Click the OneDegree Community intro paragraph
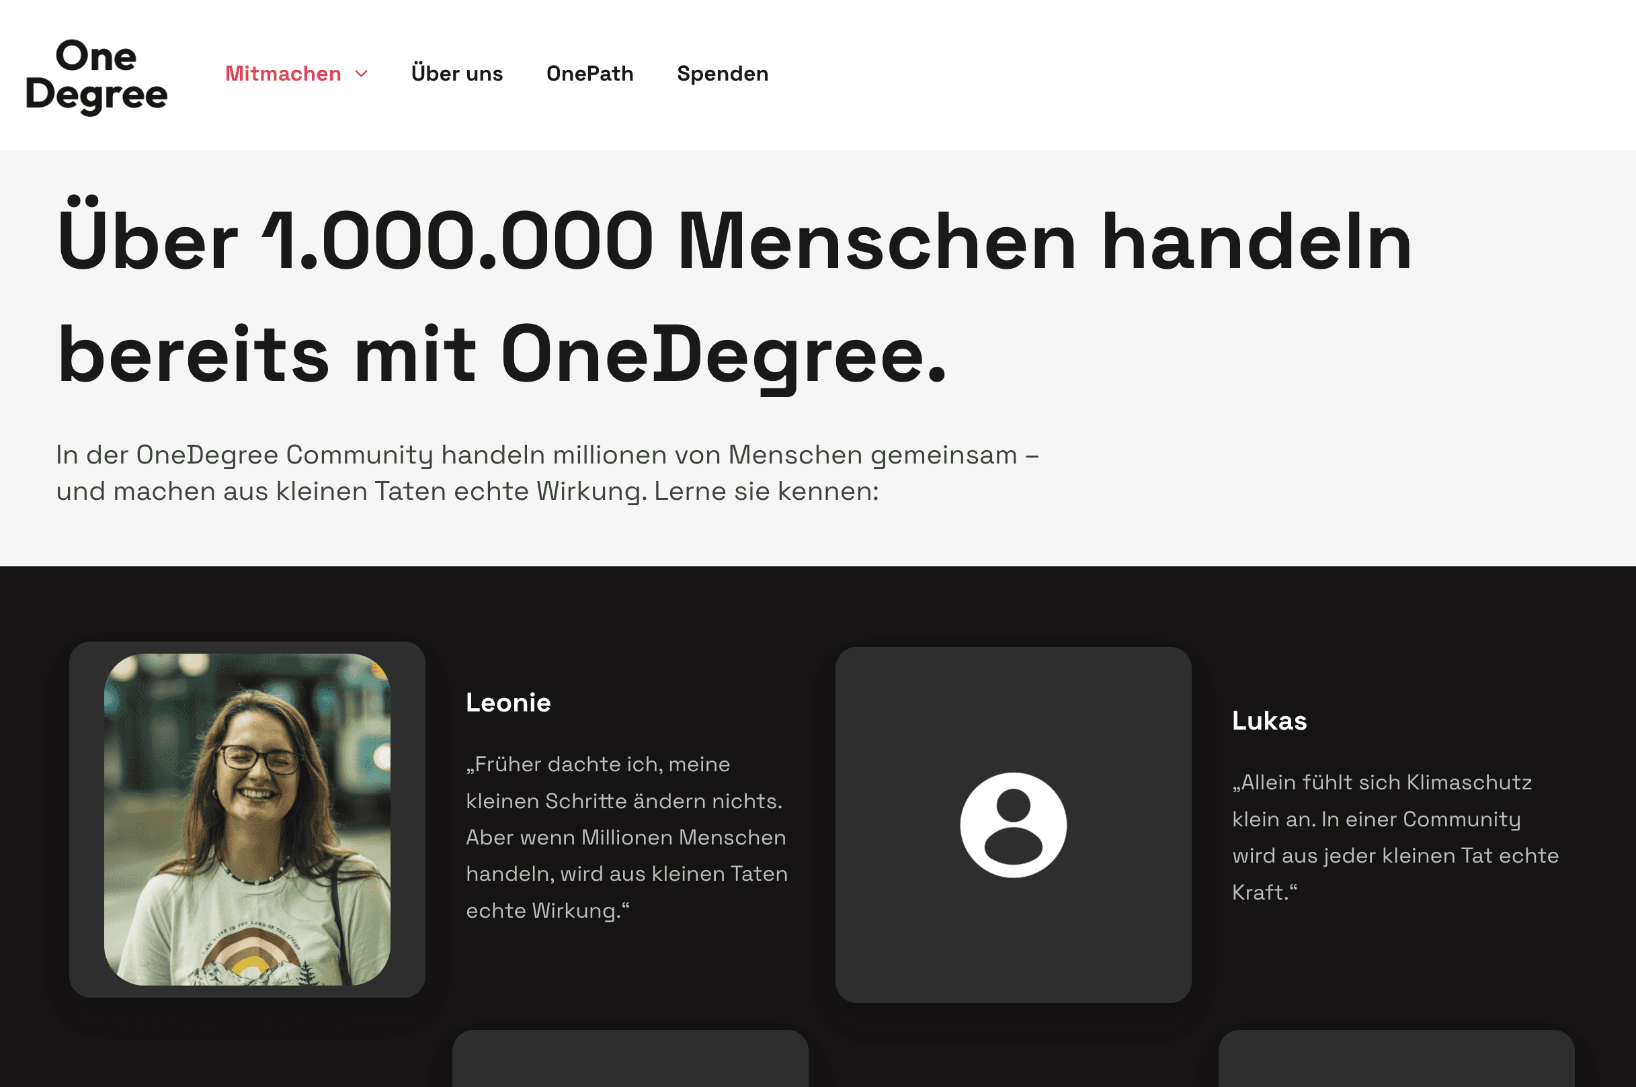1636x1087 pixels. pos(547,473)
